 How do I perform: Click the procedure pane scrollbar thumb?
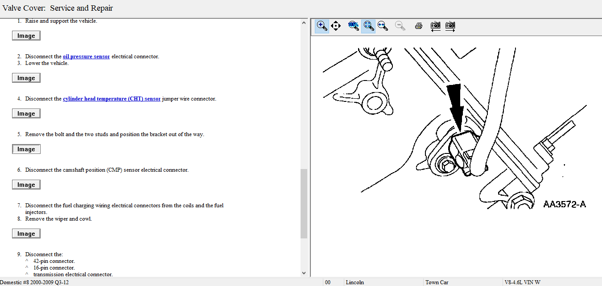tap(304, 203)
